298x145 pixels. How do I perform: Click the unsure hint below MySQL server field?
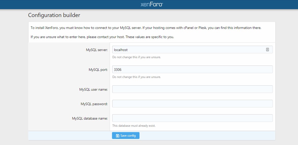137,57
